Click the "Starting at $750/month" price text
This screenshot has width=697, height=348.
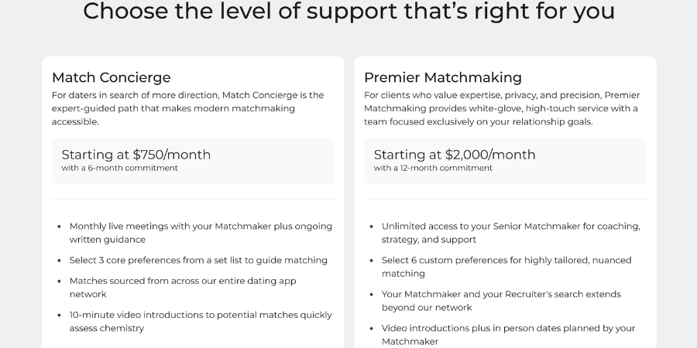point(136,154)
